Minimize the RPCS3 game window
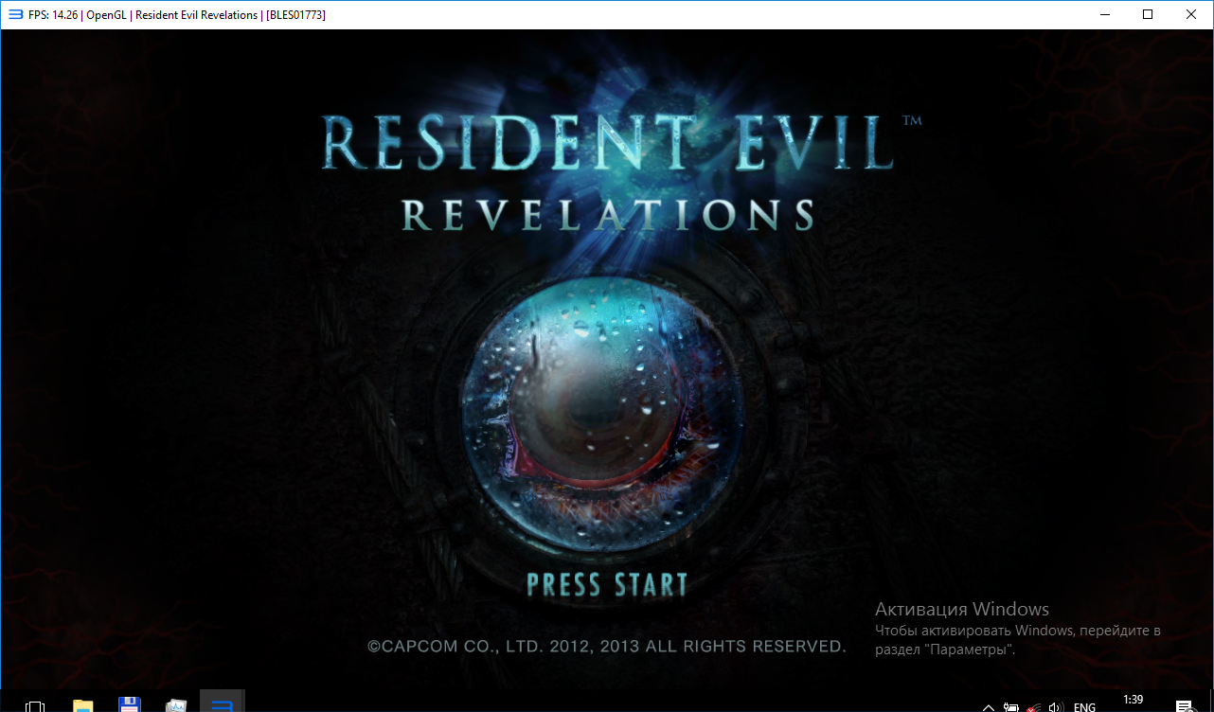 pyautogui.click(x=1104, y=14)
